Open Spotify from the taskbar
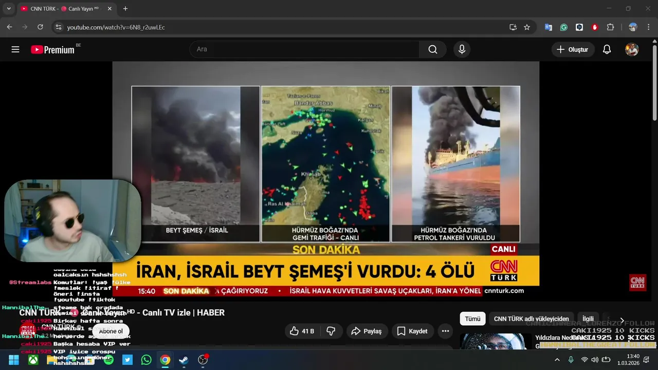658x370 pixels. (108, 360)
